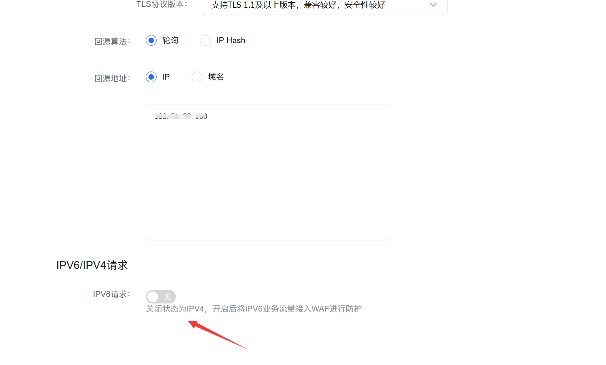Click inside the 回源地址 IP text area

[x=268, y=172]
